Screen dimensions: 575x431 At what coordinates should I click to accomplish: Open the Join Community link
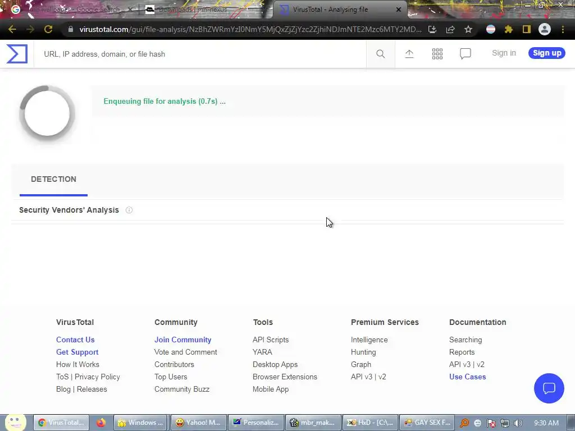tap(182, 340)
